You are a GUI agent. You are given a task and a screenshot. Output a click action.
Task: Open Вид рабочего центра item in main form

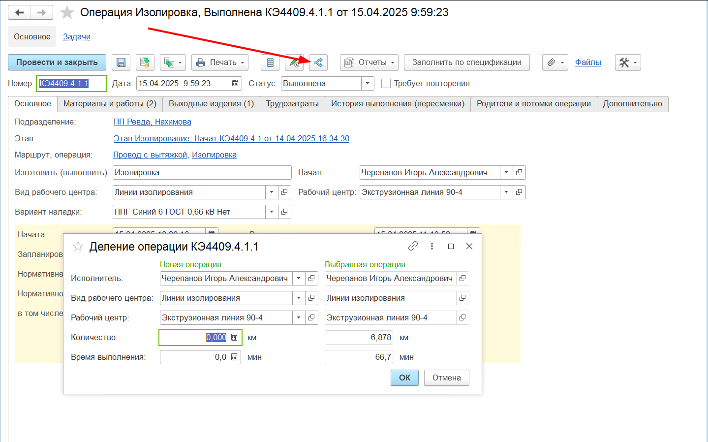tap(284, 192)
